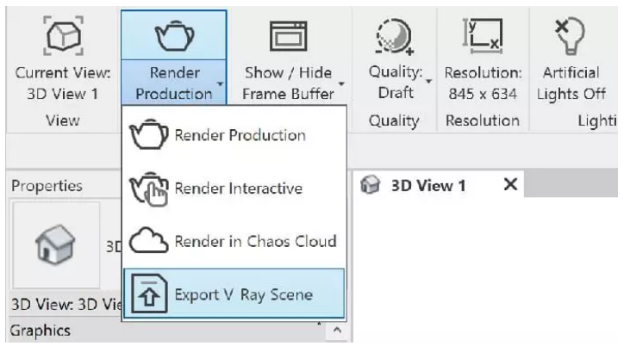Viewport: 624px width, 346px height.
Task: Expand the Render Production dropdown arrow
Action: coord(220,84)
